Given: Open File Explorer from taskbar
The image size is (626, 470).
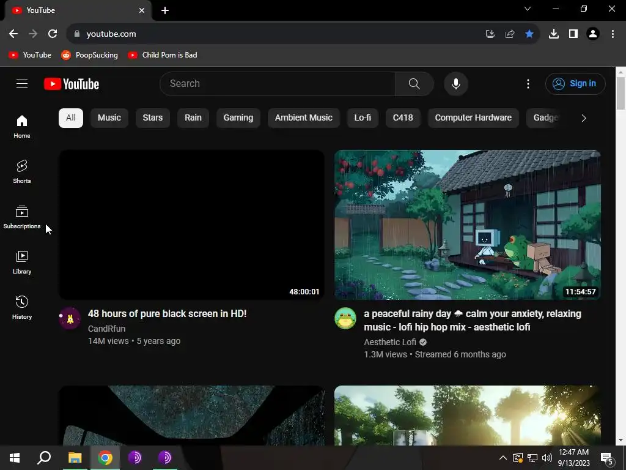Looking at the screenshot, I should 75,458.
